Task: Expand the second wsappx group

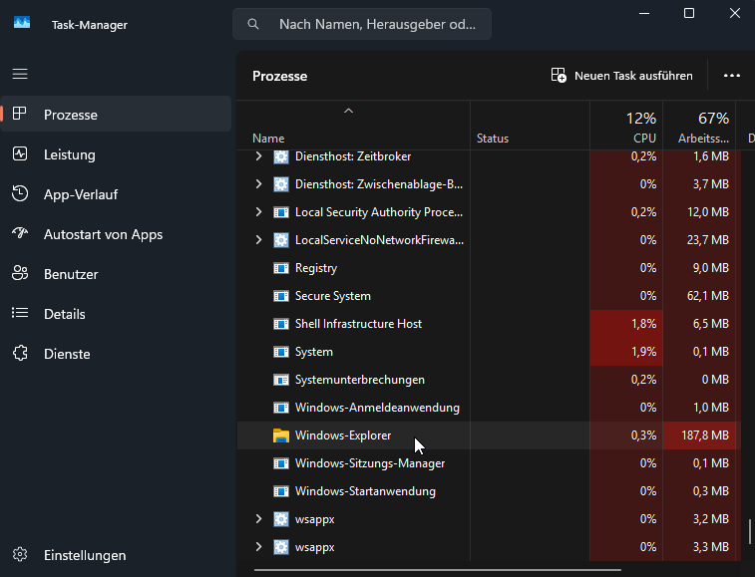Action: point(258,547)
